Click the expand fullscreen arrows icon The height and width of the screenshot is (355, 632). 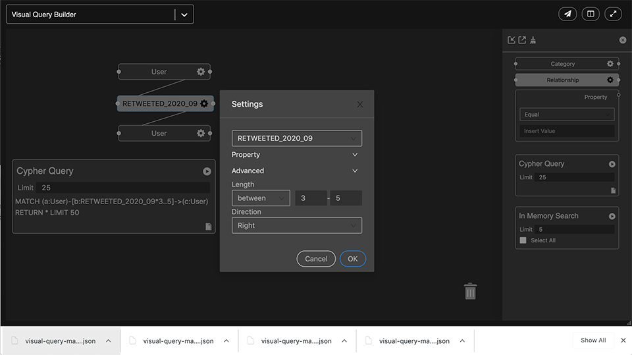tap(613, 14)
